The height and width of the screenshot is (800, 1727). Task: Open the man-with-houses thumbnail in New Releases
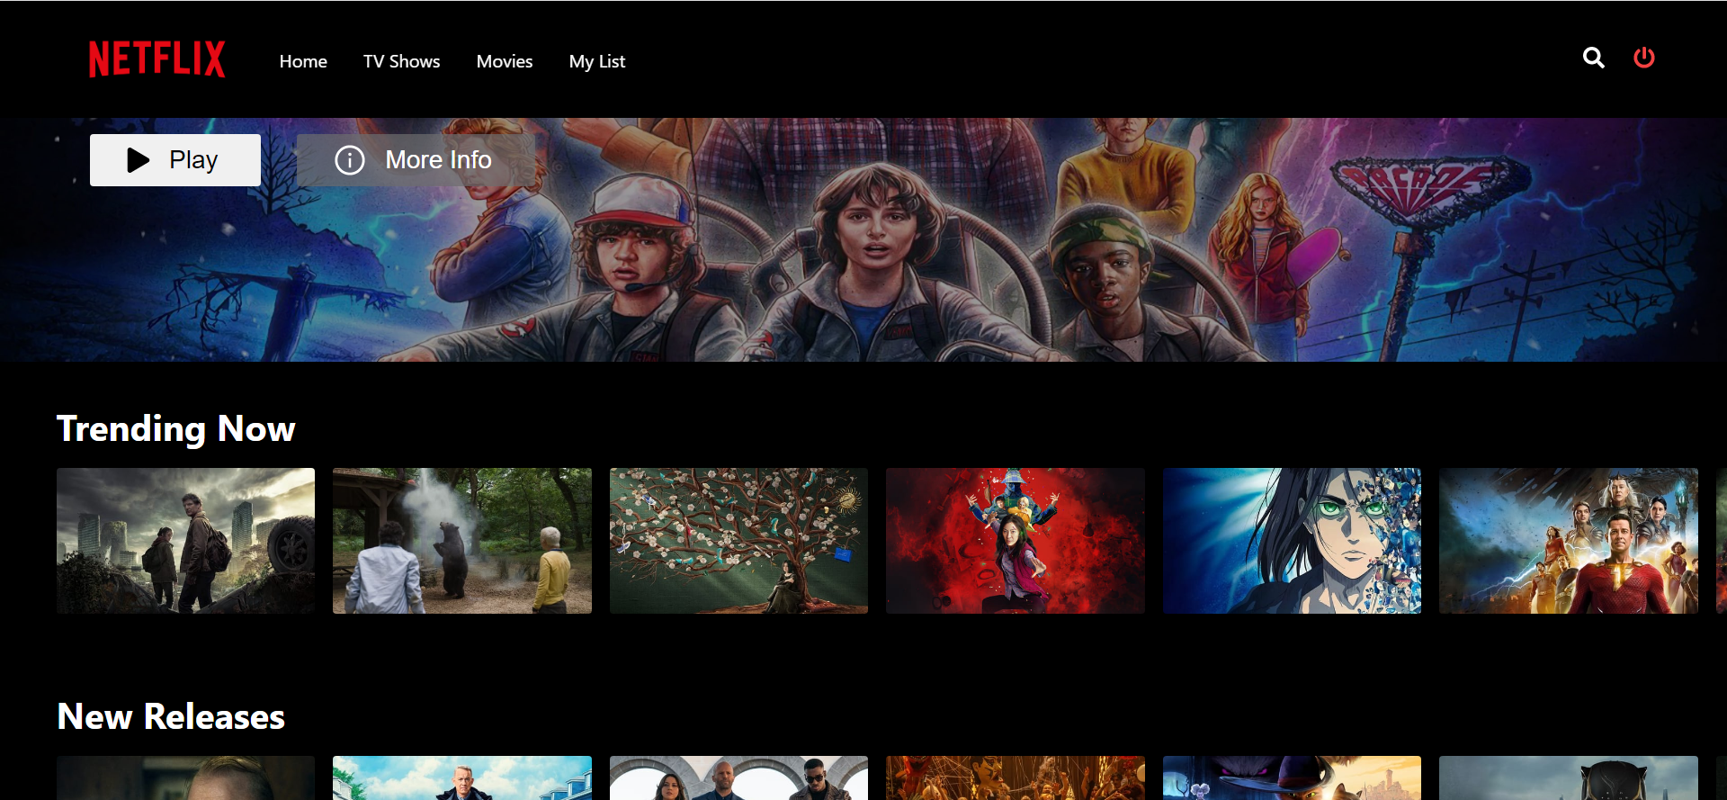pos(462,778)
